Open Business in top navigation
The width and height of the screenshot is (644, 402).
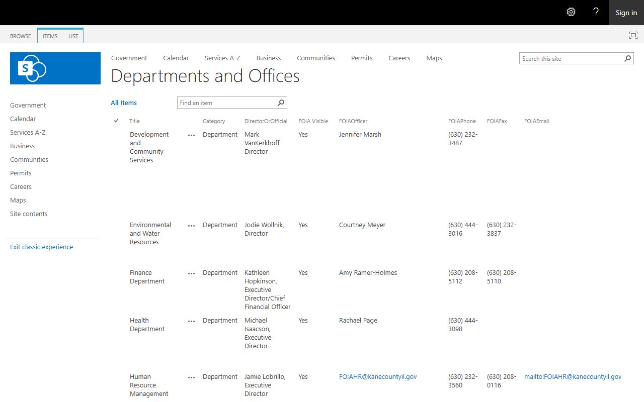coord(269,58)
